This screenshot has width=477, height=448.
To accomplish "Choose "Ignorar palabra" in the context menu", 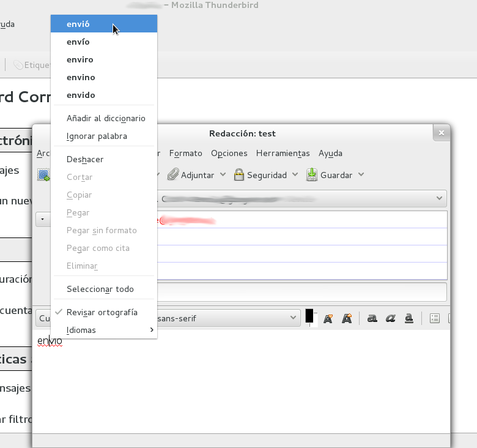I will pyautogui.click(x=97, y=136).
